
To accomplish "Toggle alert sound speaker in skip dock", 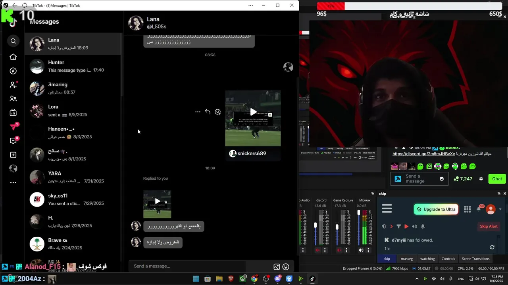I will (x=414, y=226).
